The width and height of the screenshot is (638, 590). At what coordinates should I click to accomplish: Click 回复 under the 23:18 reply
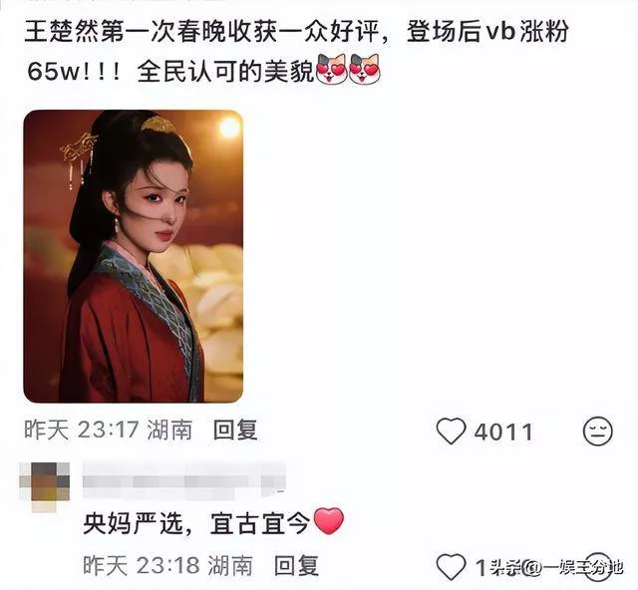click(296, 566)
